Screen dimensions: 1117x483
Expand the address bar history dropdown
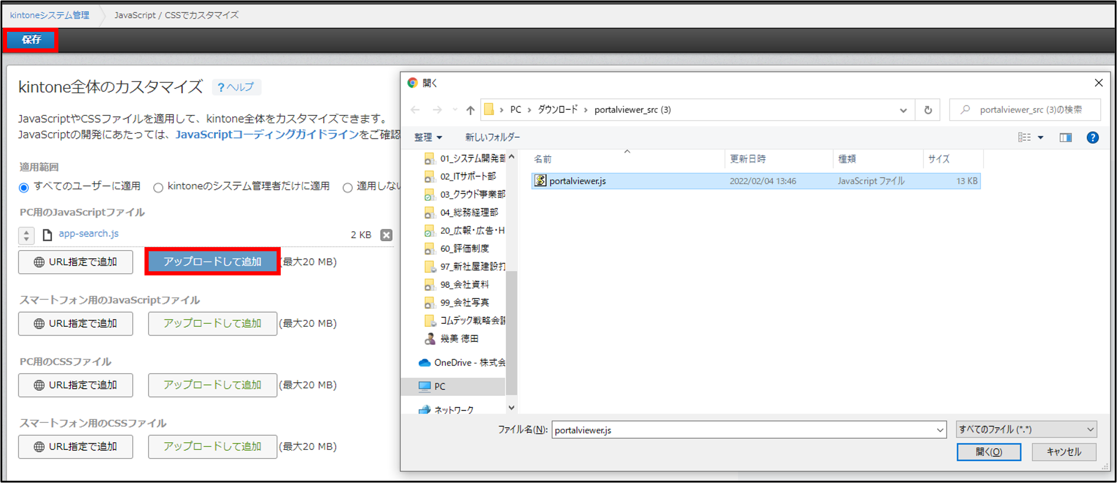pyautogui.click(x=903, y=110)
